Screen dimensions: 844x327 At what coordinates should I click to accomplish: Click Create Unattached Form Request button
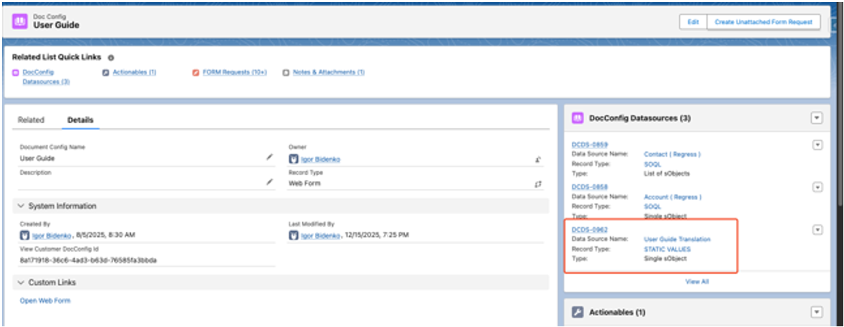click(x=763, y=23)
